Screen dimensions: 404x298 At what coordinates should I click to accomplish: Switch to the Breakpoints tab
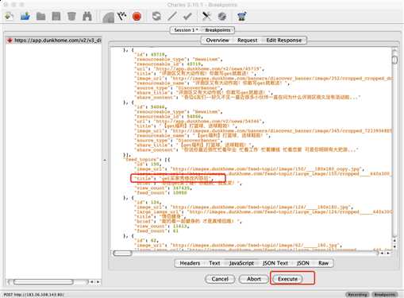pos(217,30)
